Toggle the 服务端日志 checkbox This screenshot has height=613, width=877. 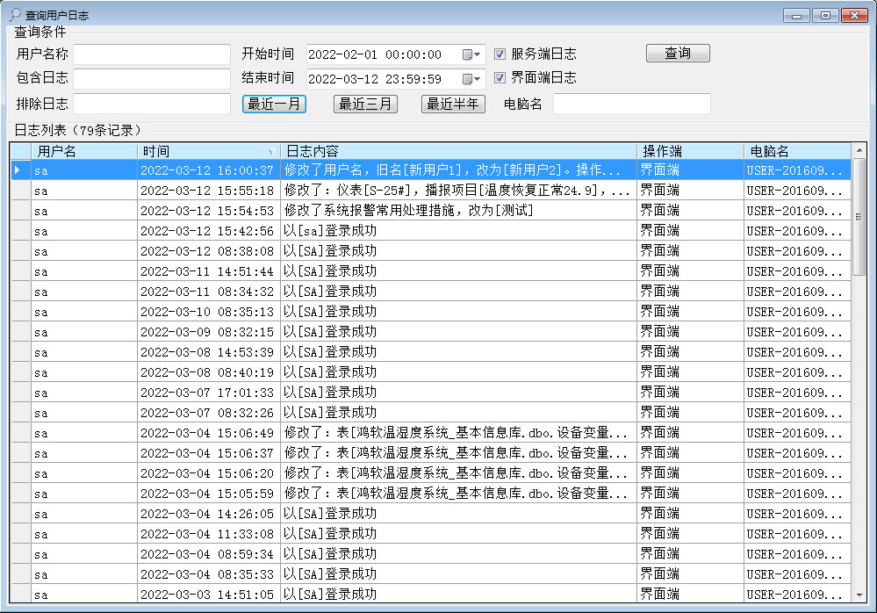[x=500, y=54]
